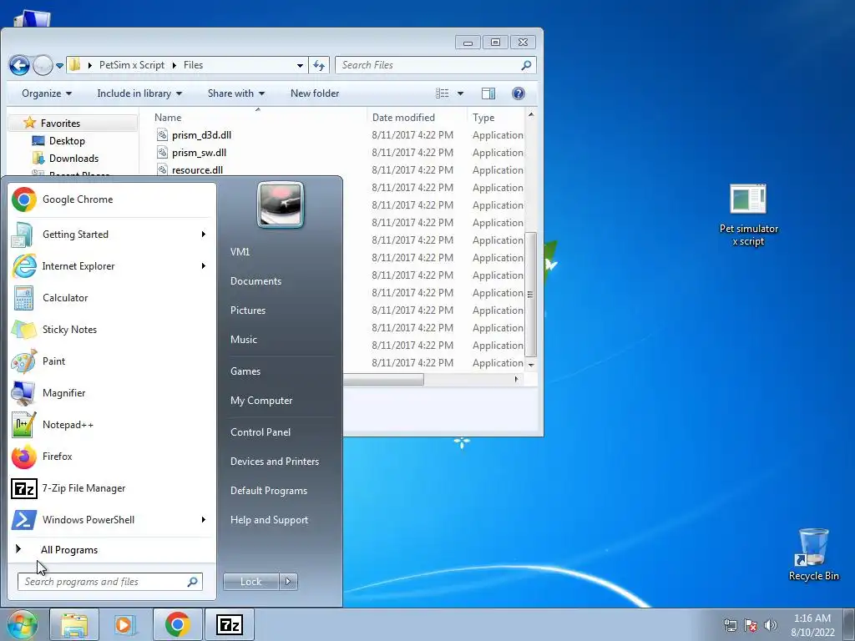This screenshot has height=641, width=855.
Task: Open My Computer from Start menu
Action: pos(261,401)
